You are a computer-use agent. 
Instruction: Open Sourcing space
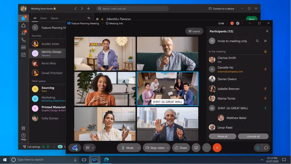click(x=47, y=89)
